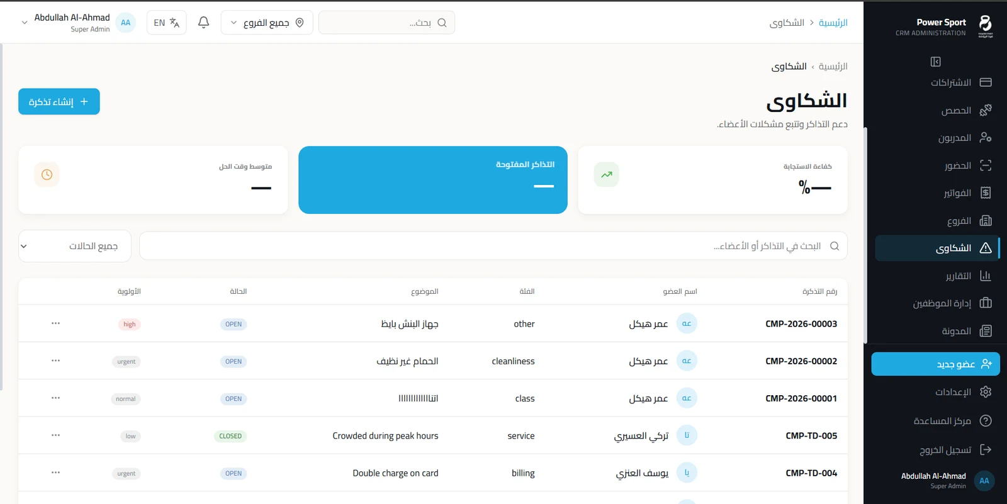Click the top bar AA avatar

point(126,23)
